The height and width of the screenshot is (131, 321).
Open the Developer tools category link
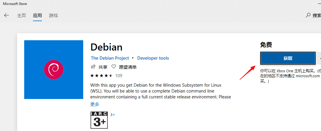coord(153,58)
